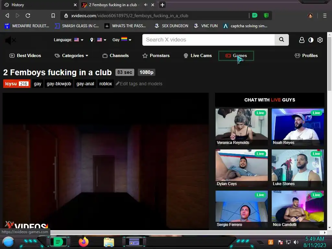Expand the Language dropdown

pos(68,40)
